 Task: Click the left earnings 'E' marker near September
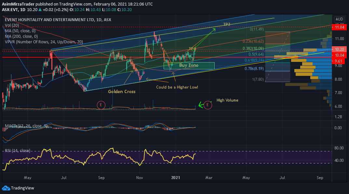101,105
